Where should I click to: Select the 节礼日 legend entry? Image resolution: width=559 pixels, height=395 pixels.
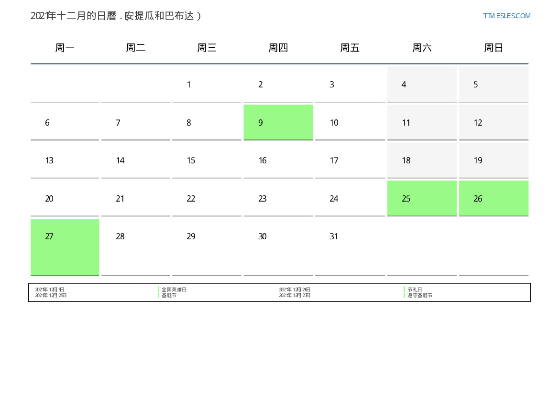pos(415,289)
